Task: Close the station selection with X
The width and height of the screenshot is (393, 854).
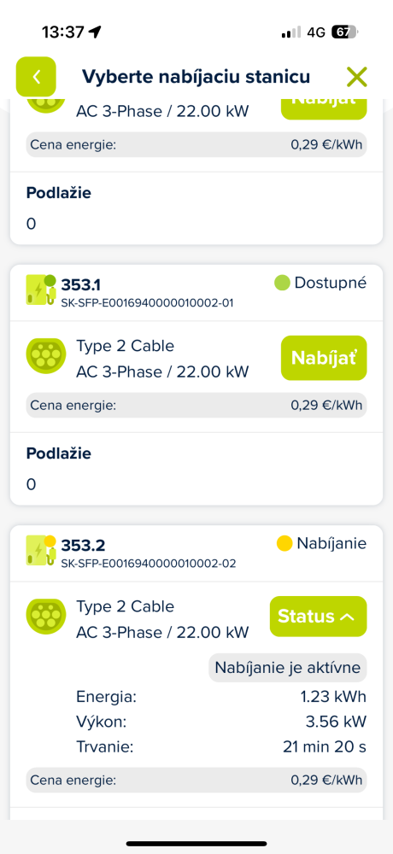Action: tap(357, 77)
